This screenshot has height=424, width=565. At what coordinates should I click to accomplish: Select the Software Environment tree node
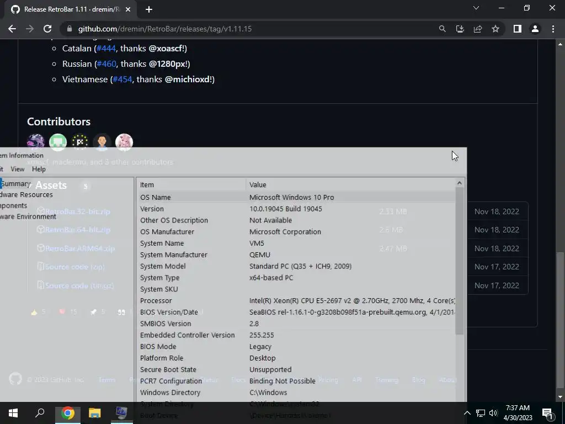(x=28, y=216)
